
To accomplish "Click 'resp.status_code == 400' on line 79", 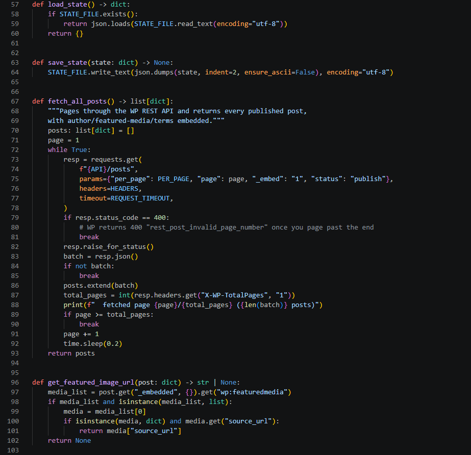I will click(120, 217).
